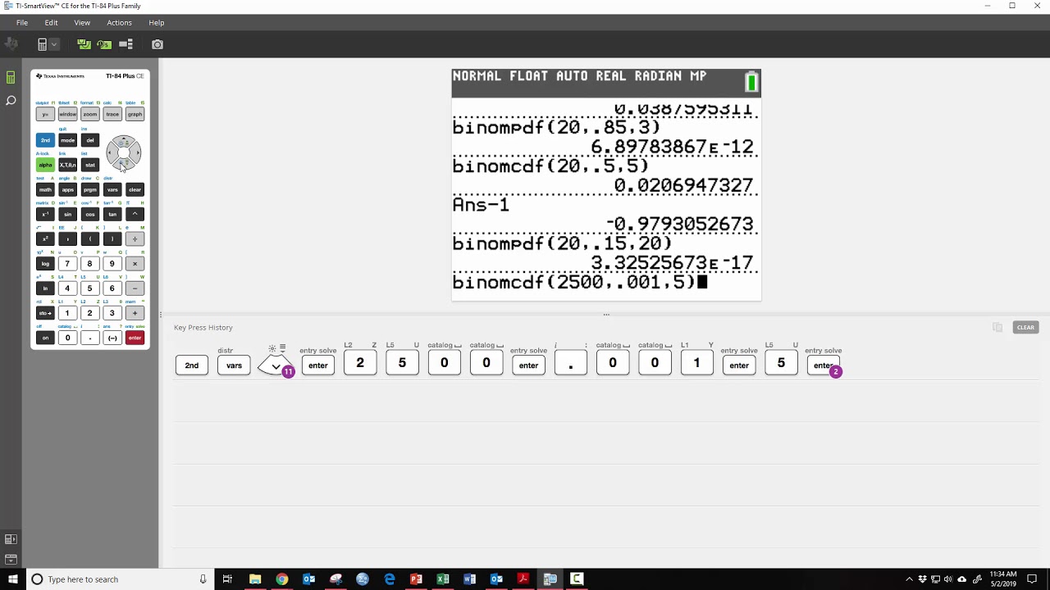
Task: Open the Help menu
Action: click(157, 22)
